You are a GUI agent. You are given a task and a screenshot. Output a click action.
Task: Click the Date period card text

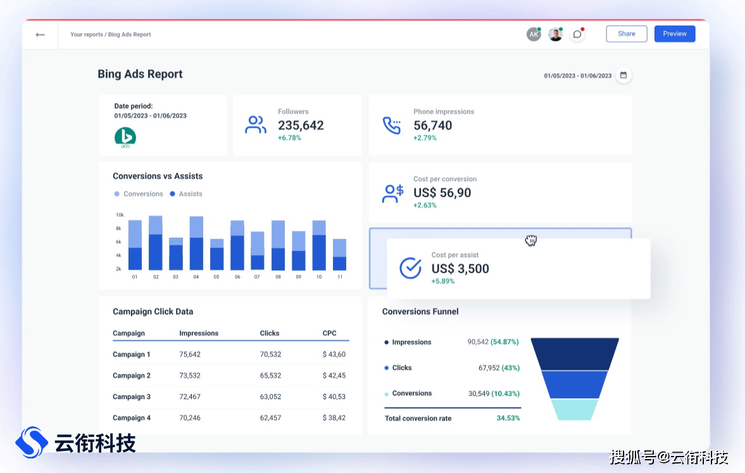point(150,111)
